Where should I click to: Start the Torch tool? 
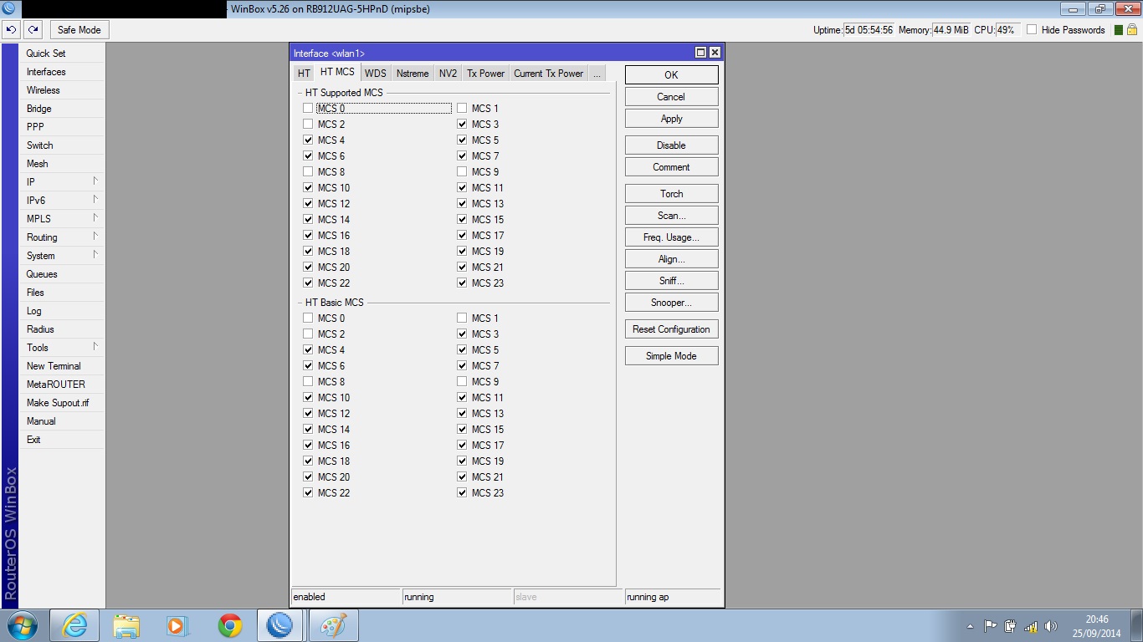671,194
